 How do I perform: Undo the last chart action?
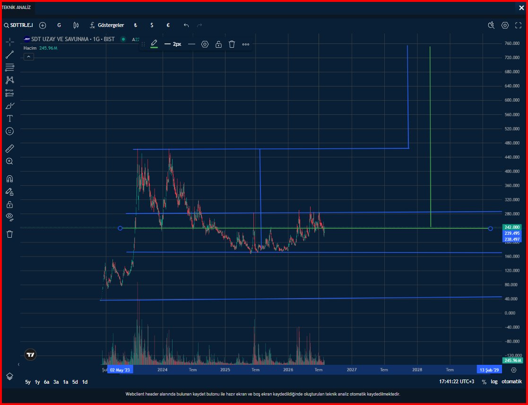click(x=186, y=25)
